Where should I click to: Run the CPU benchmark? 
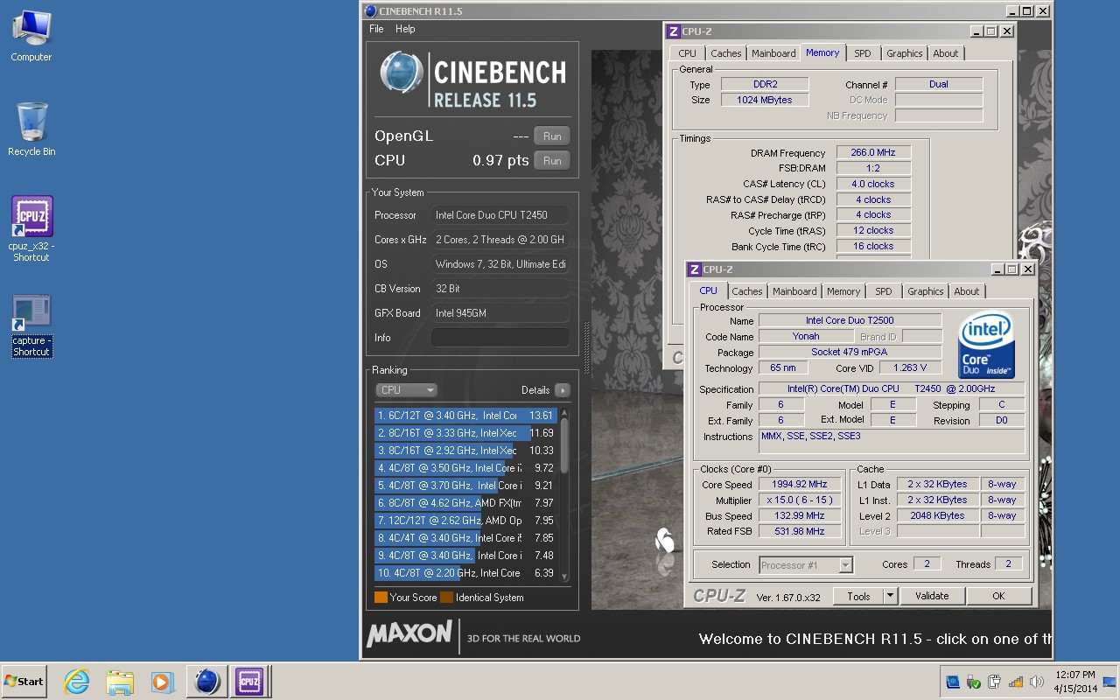pyautogui.click(x=552, y=160)
